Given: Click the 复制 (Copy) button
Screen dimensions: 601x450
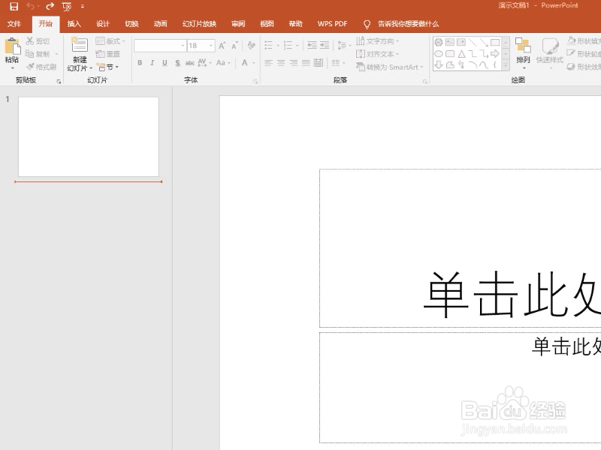Looking at the screenshot, I should pyautogui.click(x=38, y=54).
